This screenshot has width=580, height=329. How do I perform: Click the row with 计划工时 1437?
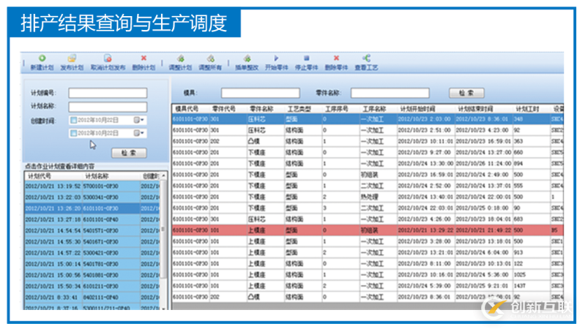click(x=368, y=286)
